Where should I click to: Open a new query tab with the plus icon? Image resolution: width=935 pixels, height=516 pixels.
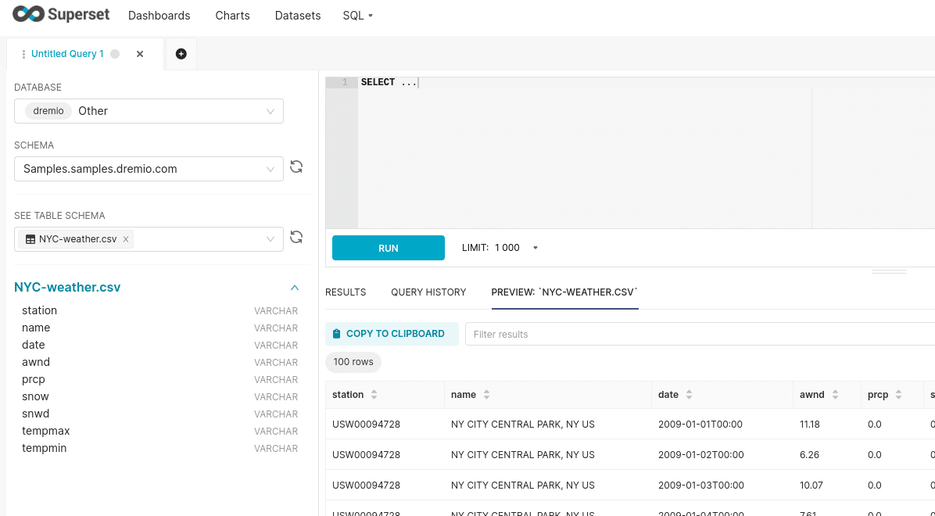181,54
